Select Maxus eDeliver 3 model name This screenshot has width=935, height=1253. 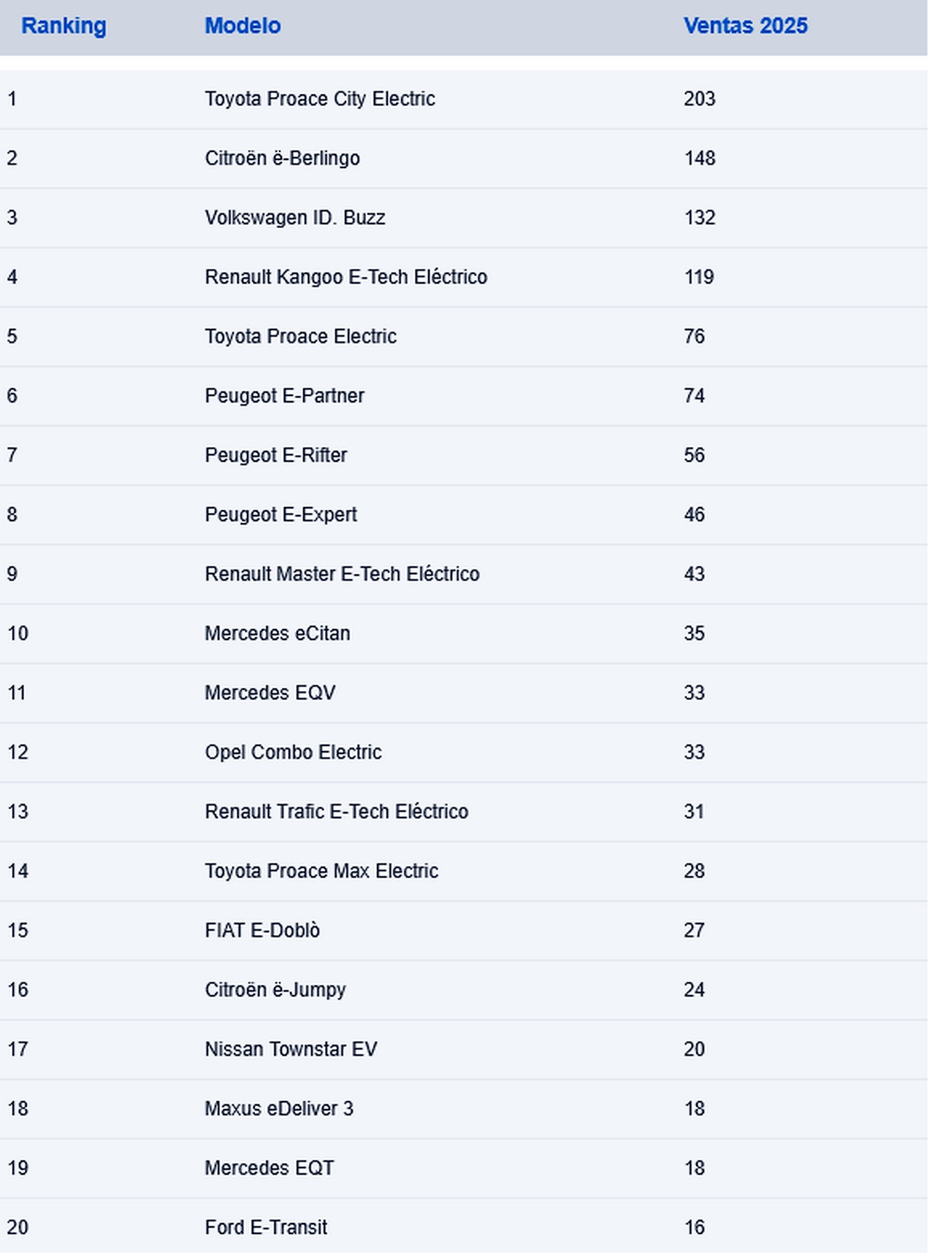pyautogui.click(x=278, y=1108)
